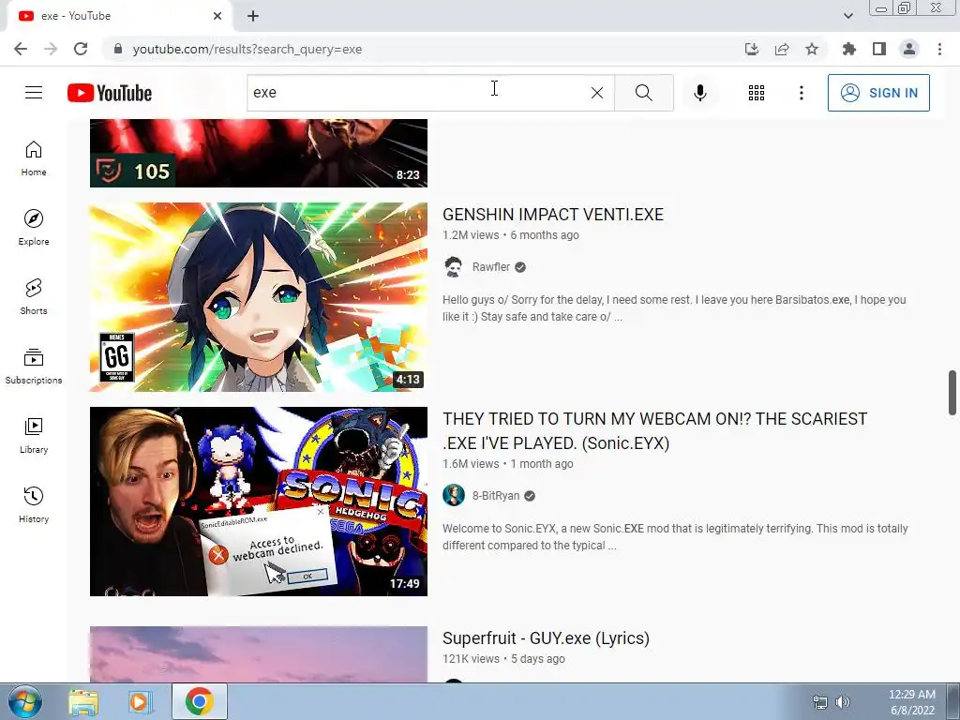The width and height of the screenshot is (960, 720).
Task: Open 8-BitRyan channel name
Action: pyautogui.click(x=496, y=496)
